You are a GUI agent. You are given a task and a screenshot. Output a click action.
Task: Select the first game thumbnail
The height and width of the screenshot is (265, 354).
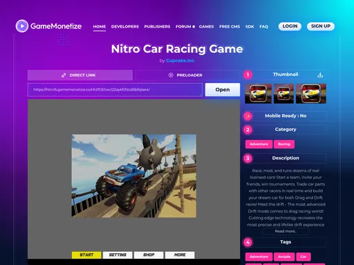tap(258, 94)
